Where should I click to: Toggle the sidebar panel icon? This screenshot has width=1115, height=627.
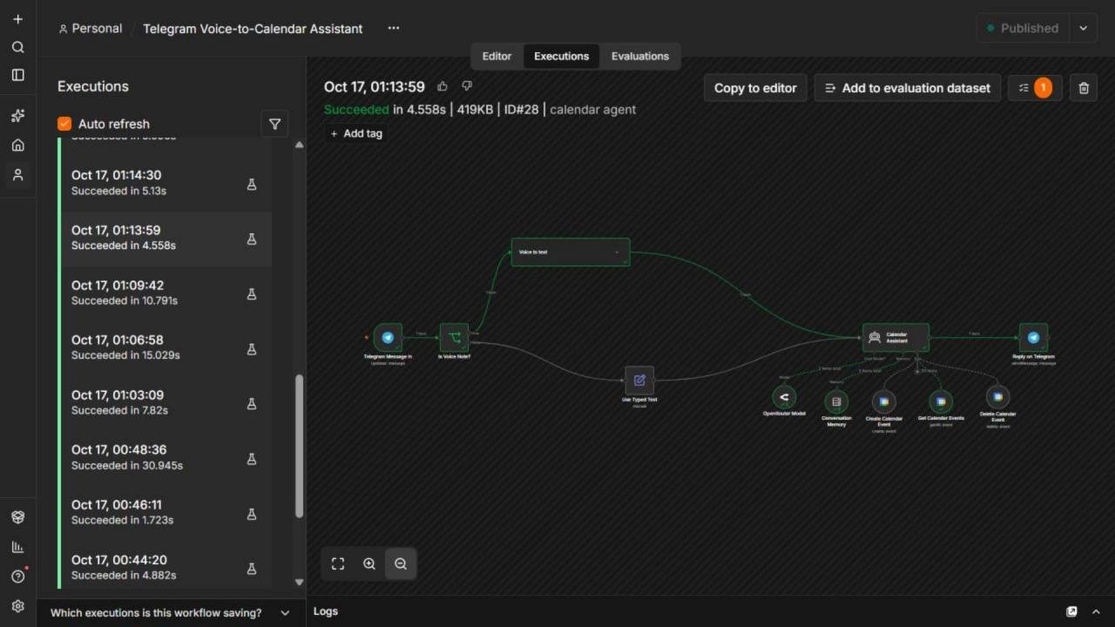tap(17, 75)
